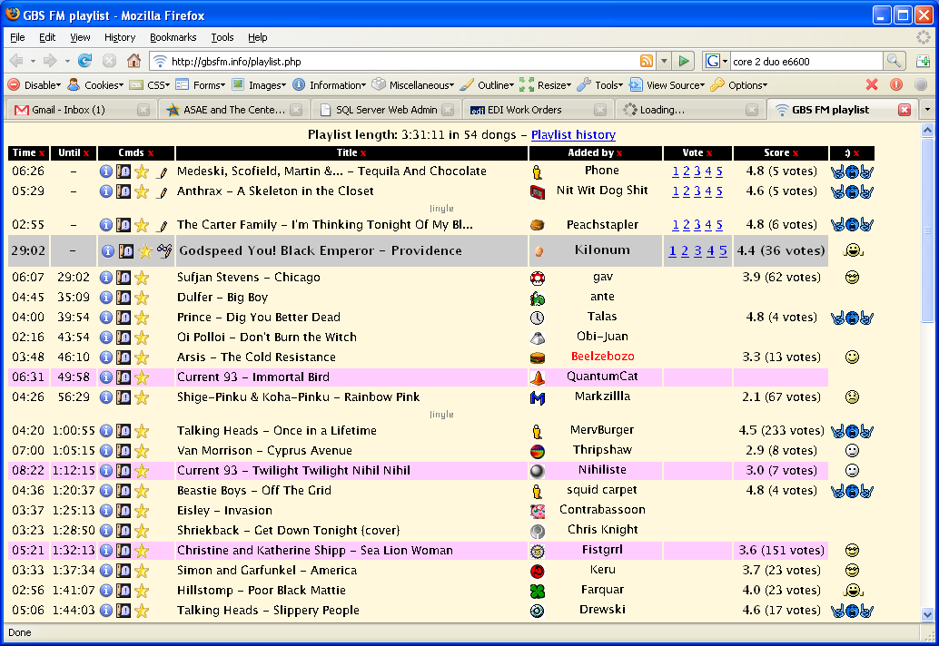Click the info icon for Godspeed You! Black Emperor – Providence
Image resolution: width=939 pixels, height=646 pixels.
tap(108, 251)
